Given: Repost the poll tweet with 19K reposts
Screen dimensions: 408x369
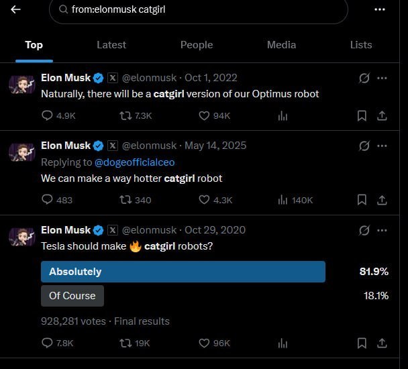Looking at the screenshot, I should (125, 343).
